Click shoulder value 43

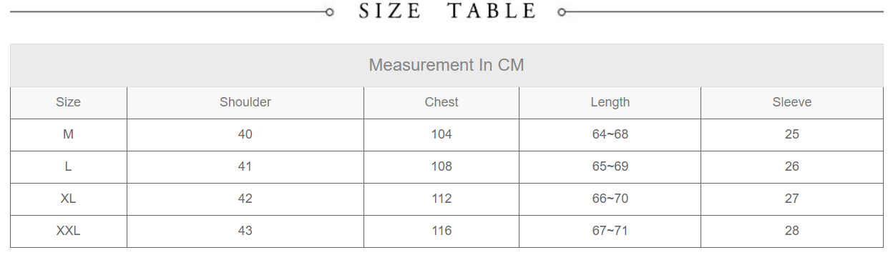[245, 231]
